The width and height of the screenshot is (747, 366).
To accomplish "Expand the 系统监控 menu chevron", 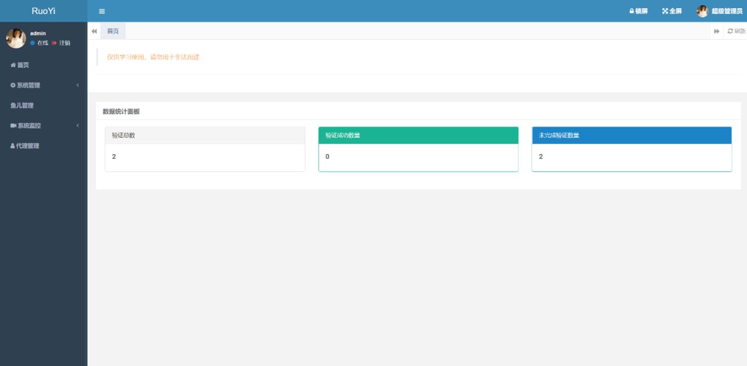I will pyautogui.click(x=78, y=126).
